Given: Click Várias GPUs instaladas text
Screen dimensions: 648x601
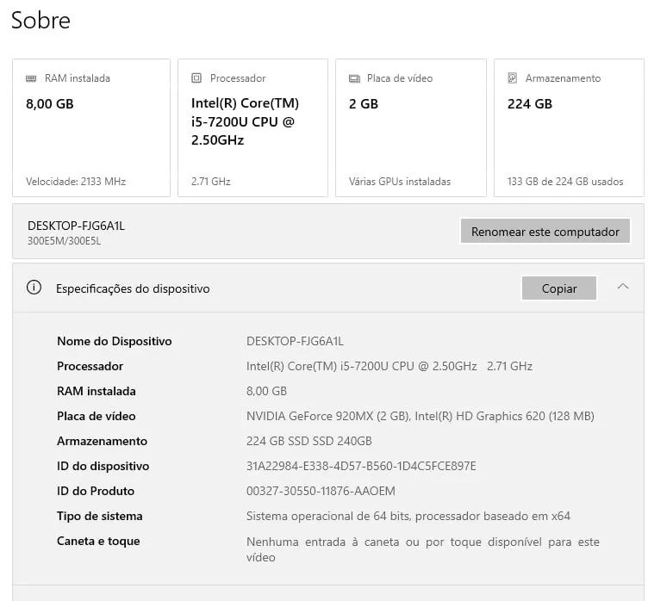Looking at the screenshot, I should (x=400, y=182).
